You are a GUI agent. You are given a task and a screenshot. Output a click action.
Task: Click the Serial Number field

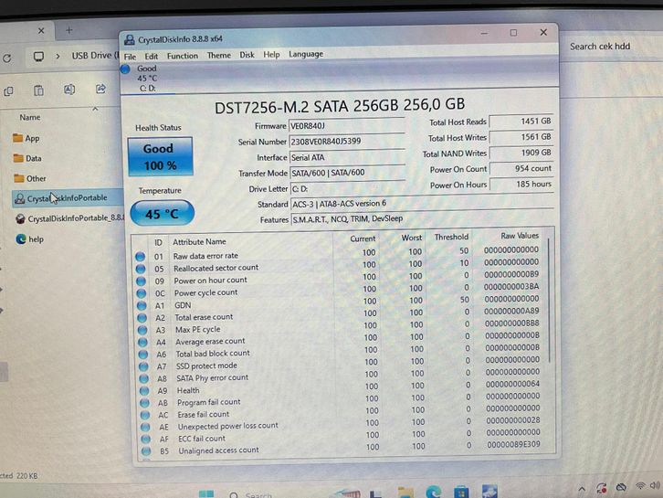(346, 142)
